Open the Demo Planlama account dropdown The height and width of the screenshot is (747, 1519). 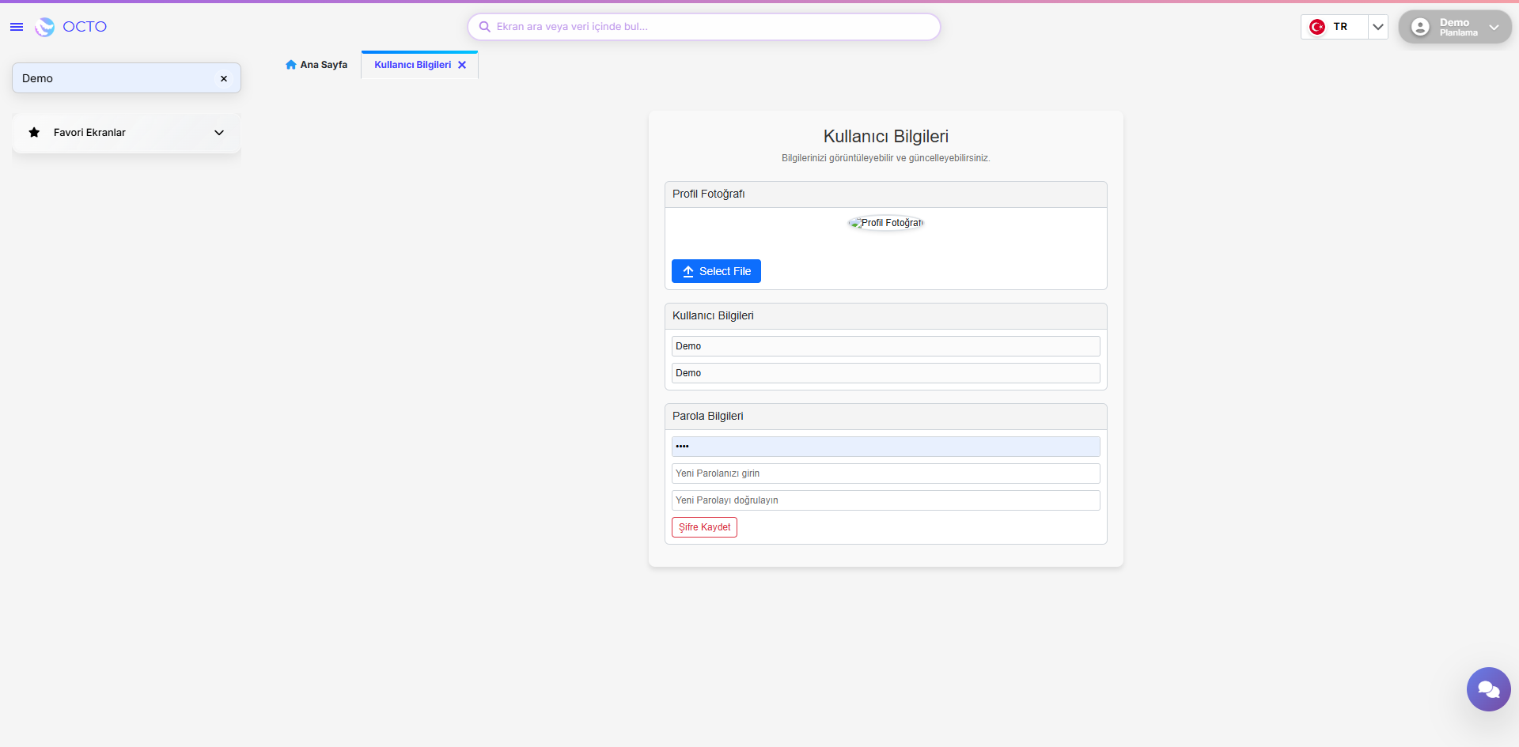[1494, 27]
